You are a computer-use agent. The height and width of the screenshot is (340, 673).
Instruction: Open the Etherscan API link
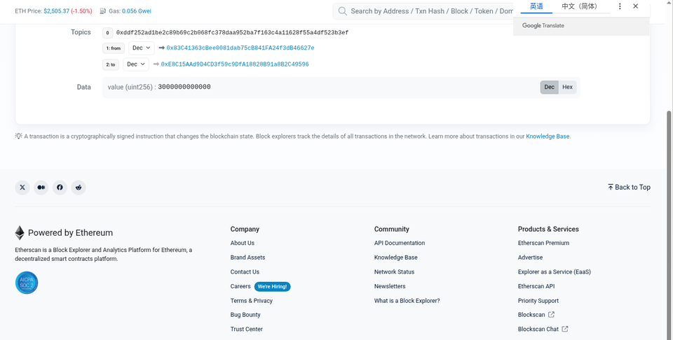click(536, 286)
